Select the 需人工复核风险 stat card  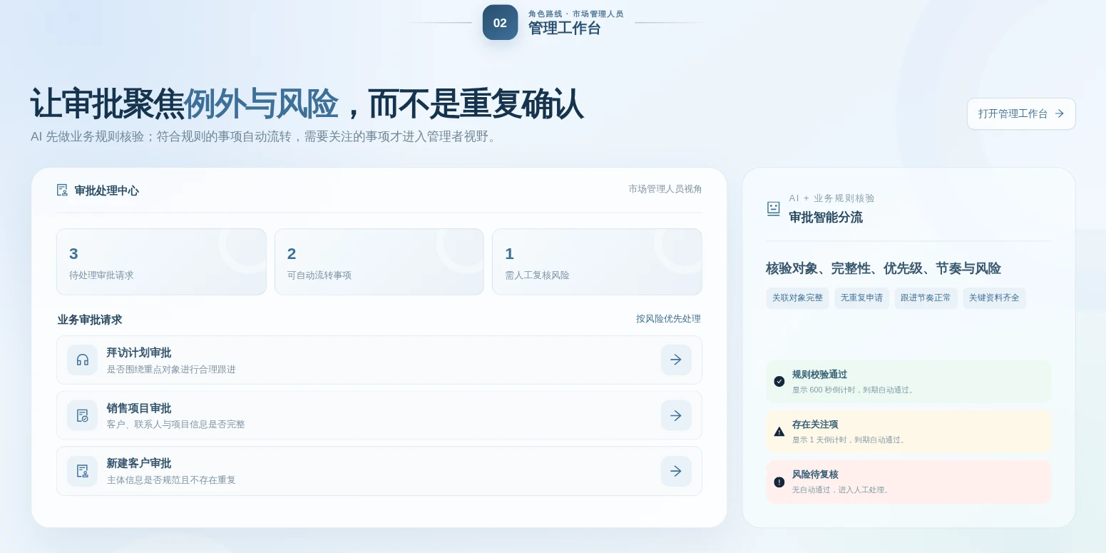[x=597, y=262]
